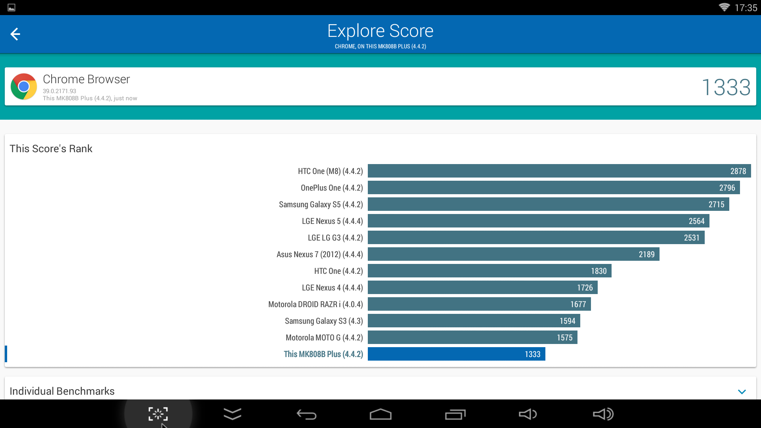
Task: Tap the Android home navigation button
Action: click(x=380, y=414)
